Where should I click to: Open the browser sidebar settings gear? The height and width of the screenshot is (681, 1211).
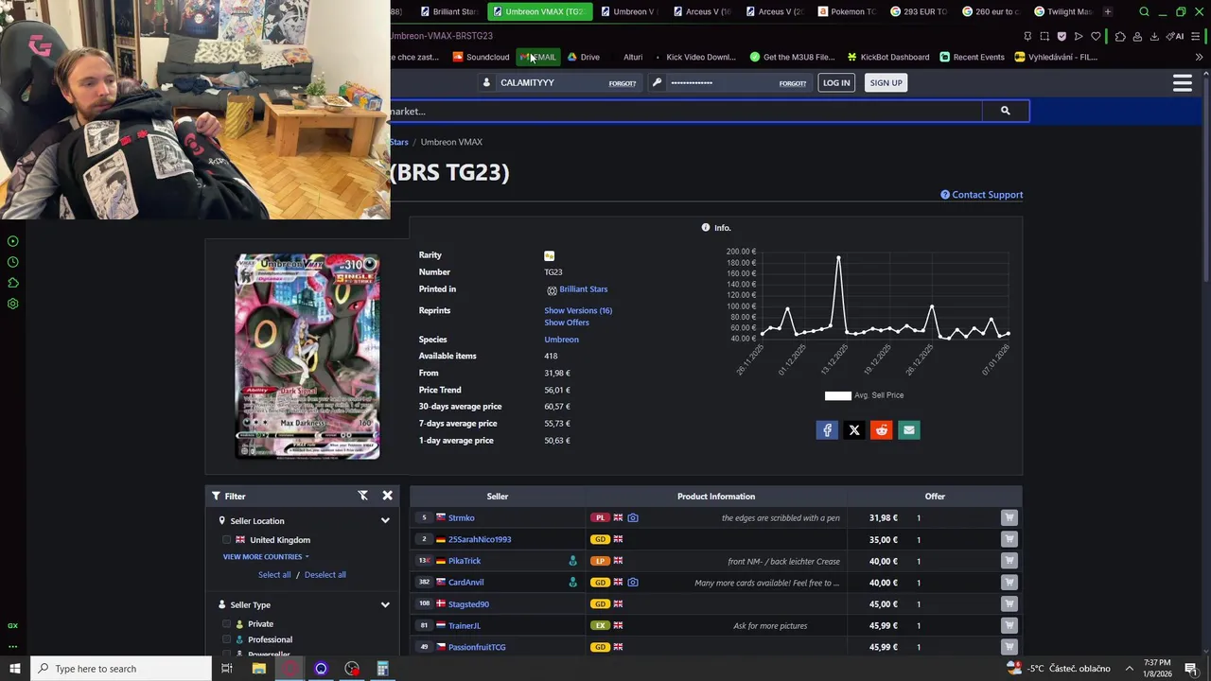pyautogui.click(x=13, y=304)
